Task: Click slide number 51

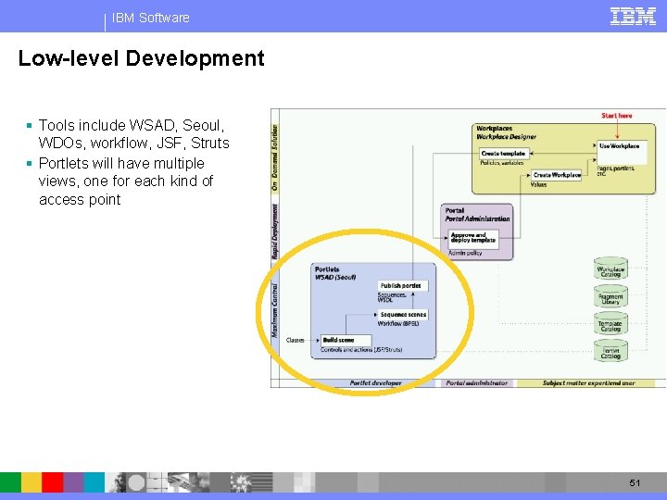Action: click(x=635, y=483)
